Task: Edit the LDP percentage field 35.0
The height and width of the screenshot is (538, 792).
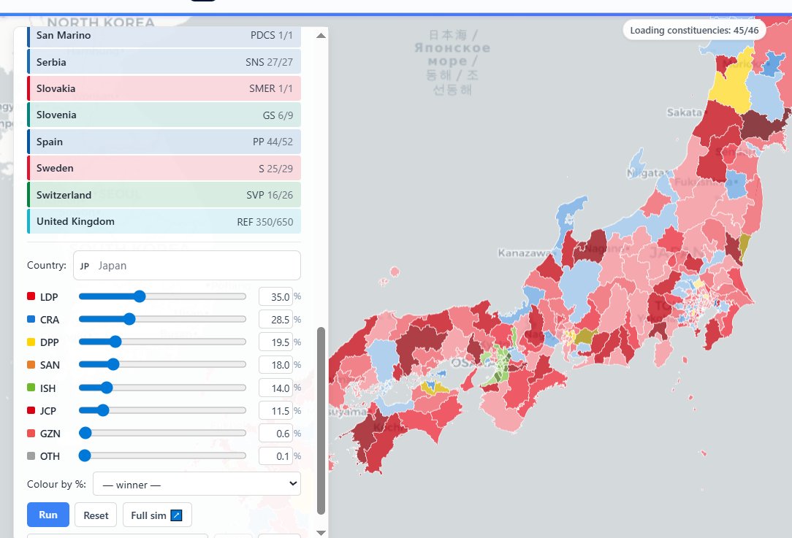Action: pyautogui.click(x=275, y=297)
